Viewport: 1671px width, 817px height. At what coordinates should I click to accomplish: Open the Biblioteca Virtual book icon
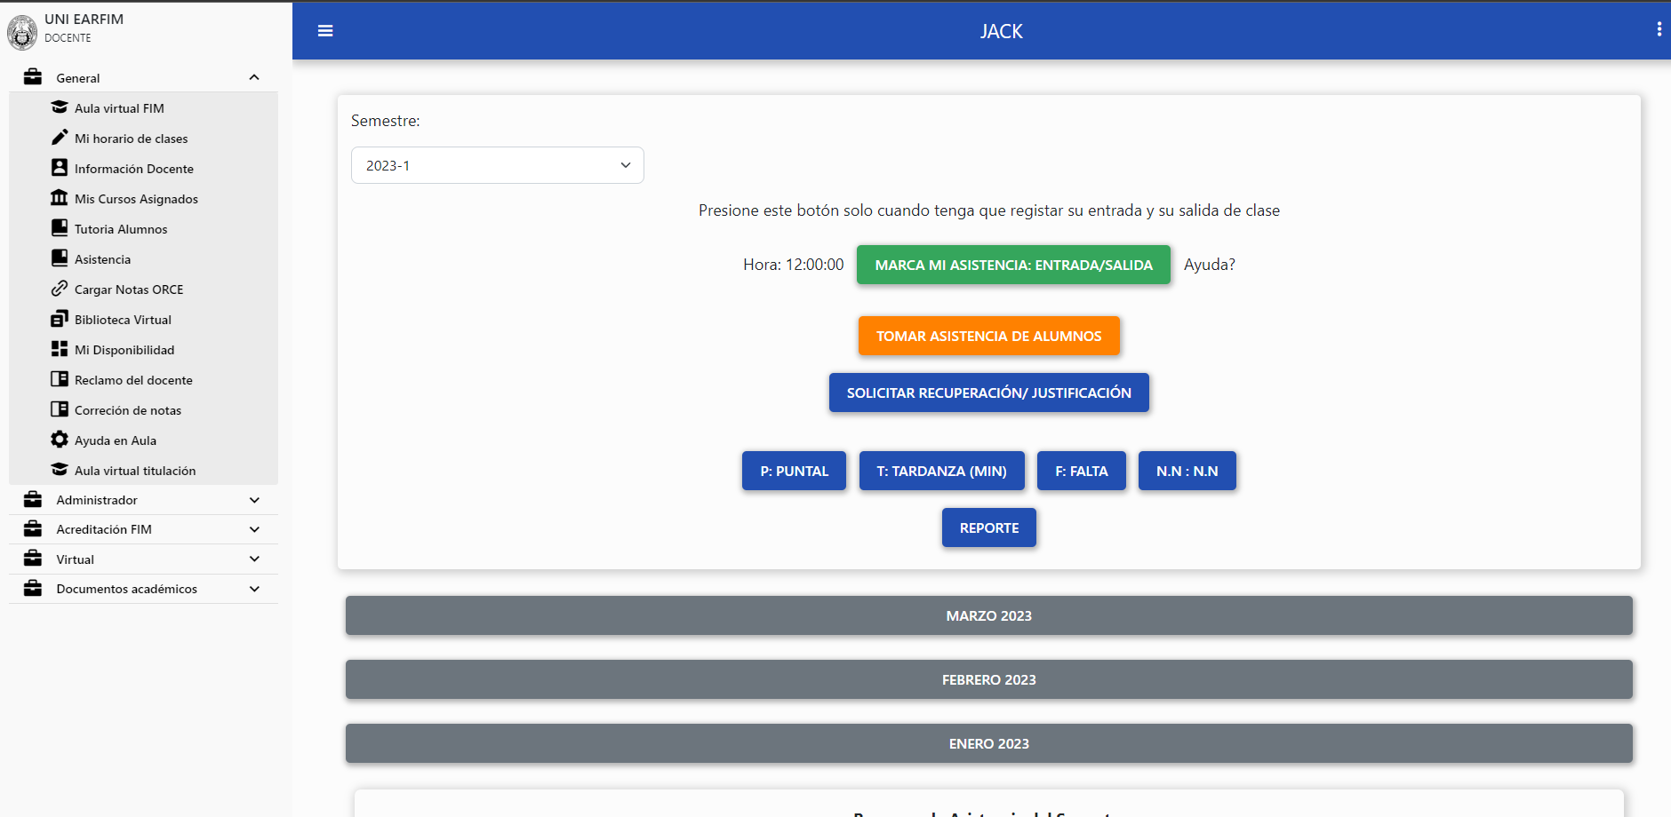[x=60, y=319]
